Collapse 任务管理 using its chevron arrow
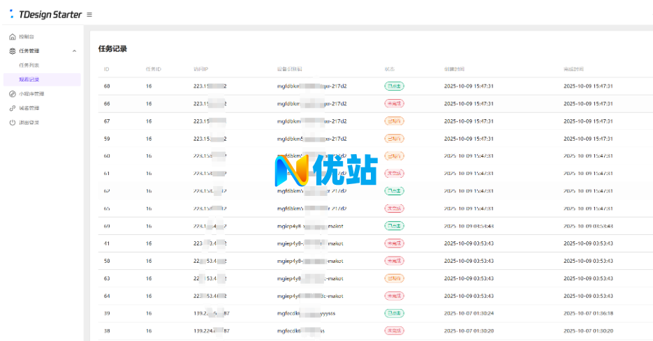The image size is (653, 341). click(x=74, y=51)
